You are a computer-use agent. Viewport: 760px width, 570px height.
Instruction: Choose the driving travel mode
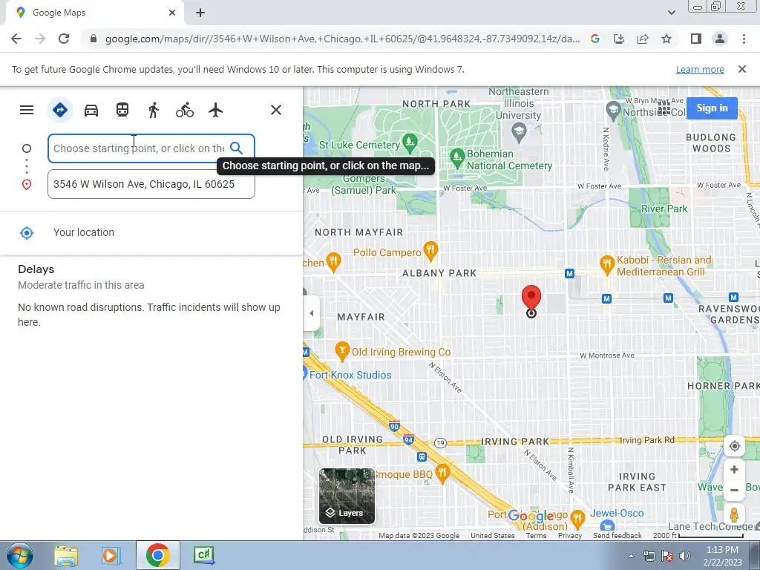[91, 110]
